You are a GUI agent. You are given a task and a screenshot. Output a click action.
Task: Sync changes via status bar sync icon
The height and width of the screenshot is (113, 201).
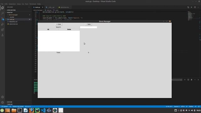(10, 106)
